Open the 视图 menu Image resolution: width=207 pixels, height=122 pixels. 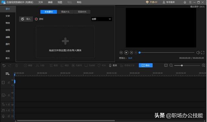point(60,2)
